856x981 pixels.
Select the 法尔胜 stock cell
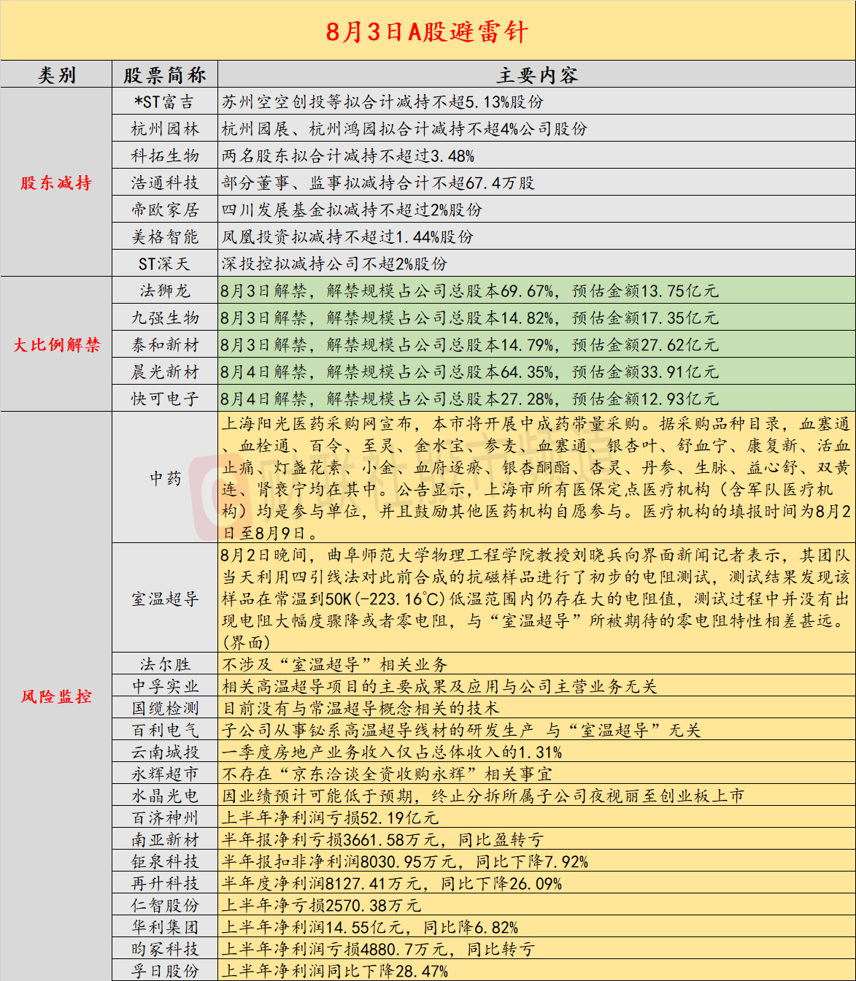tap(165, 664)
